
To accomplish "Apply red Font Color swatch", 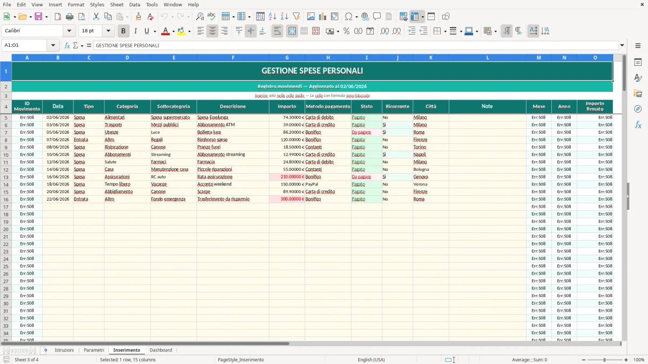I will (x=165, y=31).
